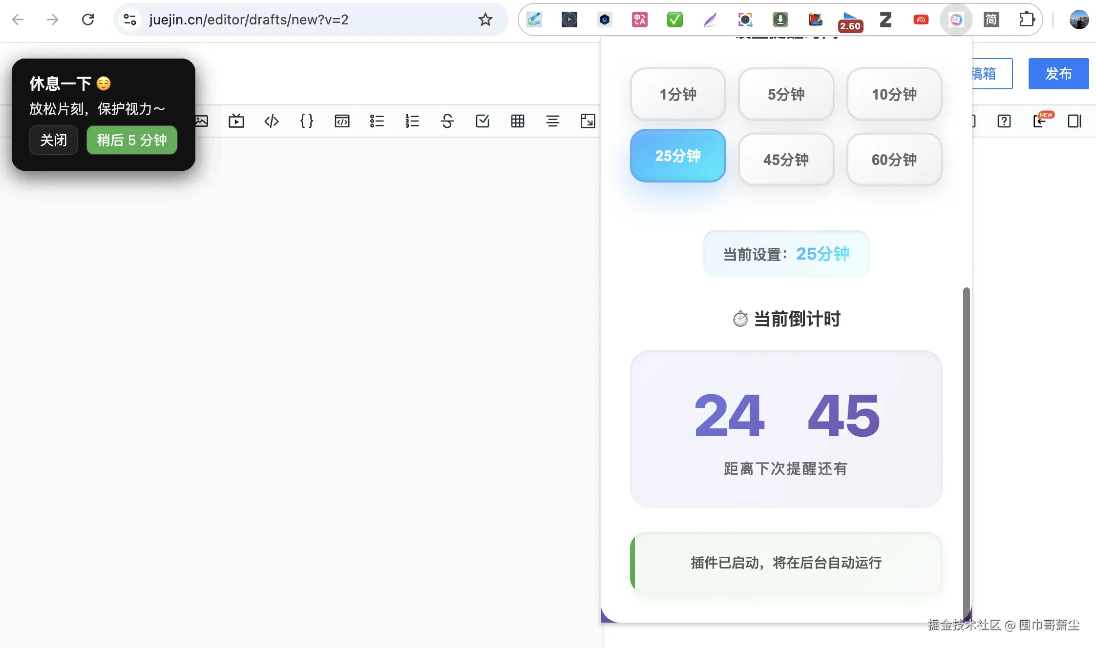
Task: Select the 10分钟 reminder interval
Action: [893, 94]
